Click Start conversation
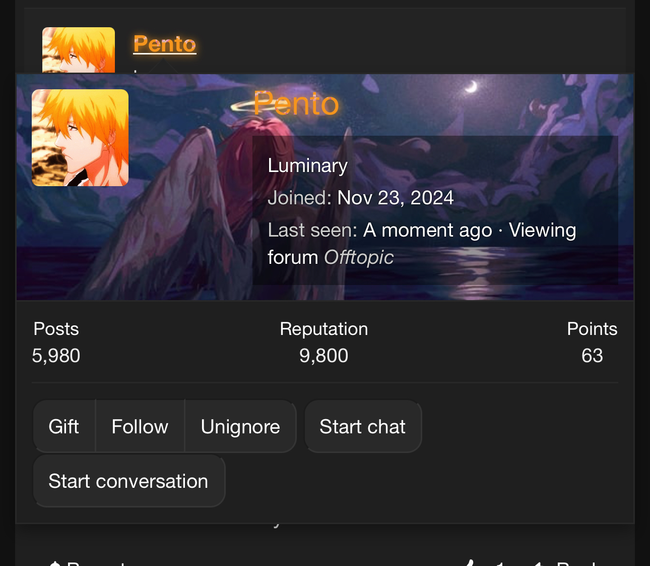The width and height of the screenshot is (650, 566). point(128,481)
